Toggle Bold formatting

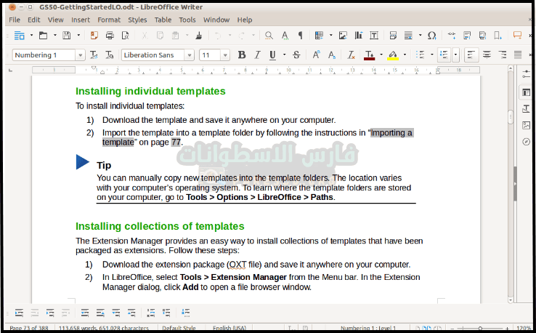click(x=242, y=55)
